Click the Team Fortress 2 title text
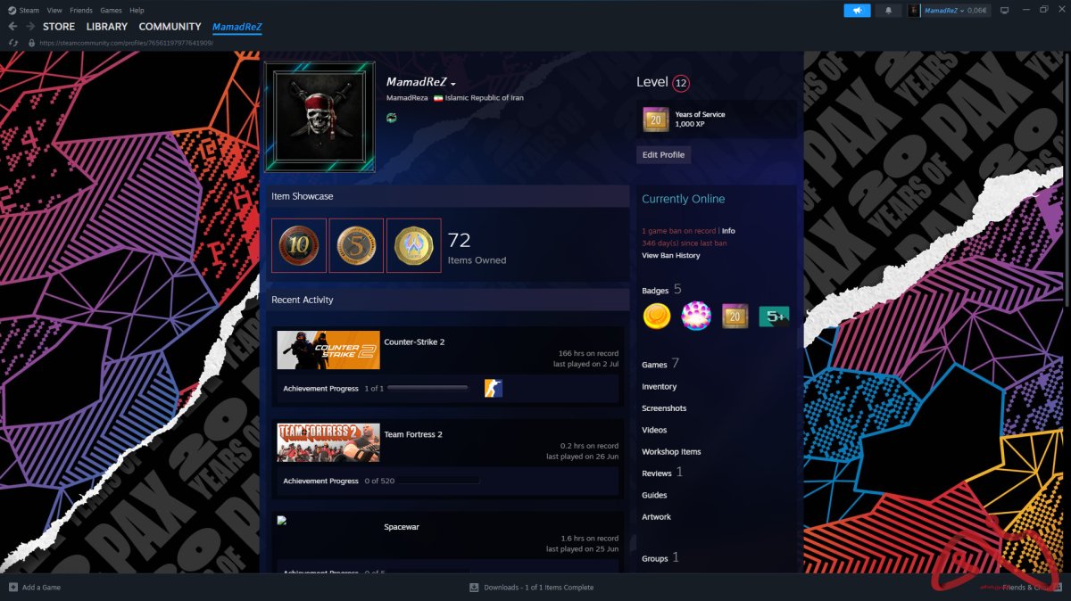This screenshot has width=1071, height=601. [413, 435]
